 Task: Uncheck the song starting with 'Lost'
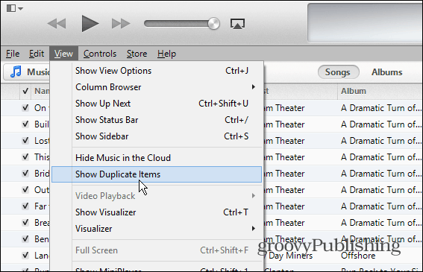pos(25,141)
